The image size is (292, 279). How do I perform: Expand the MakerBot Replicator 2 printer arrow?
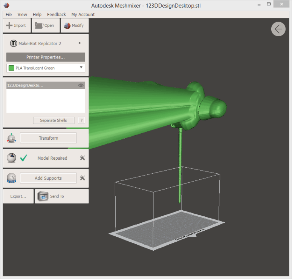(x=79, y=43)
